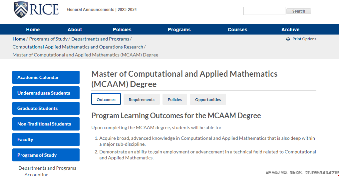Image resolution: width=339 pixels, height=176 pixels.
Task: Open Graduate Students sidebar section
Action: click(x=46, y=109)
